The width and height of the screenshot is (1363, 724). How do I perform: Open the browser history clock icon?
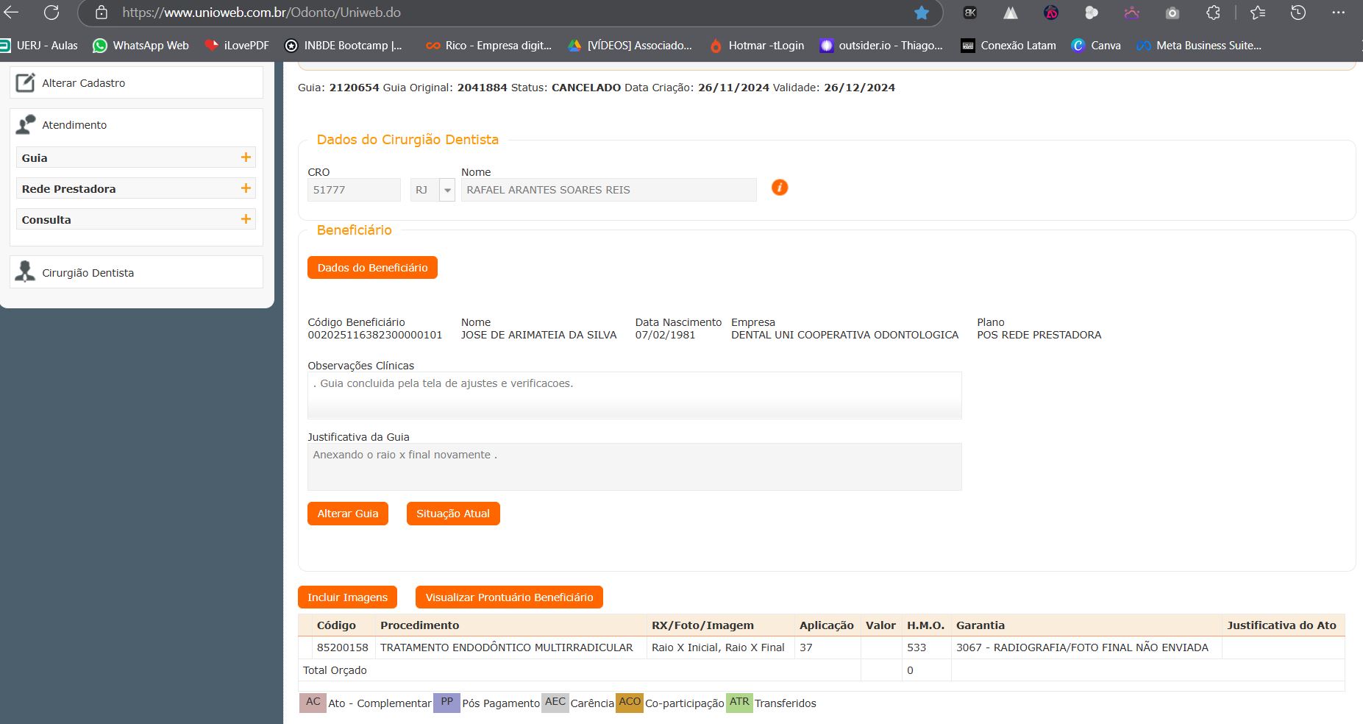click(1298, 13)
